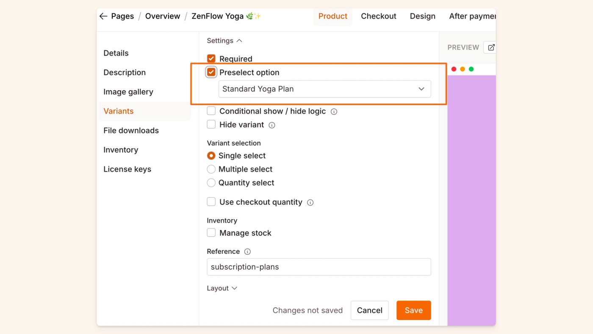Viewport: 593px width, 334px height.
Task: Click the Save button
Action: [x=413, y=310]
